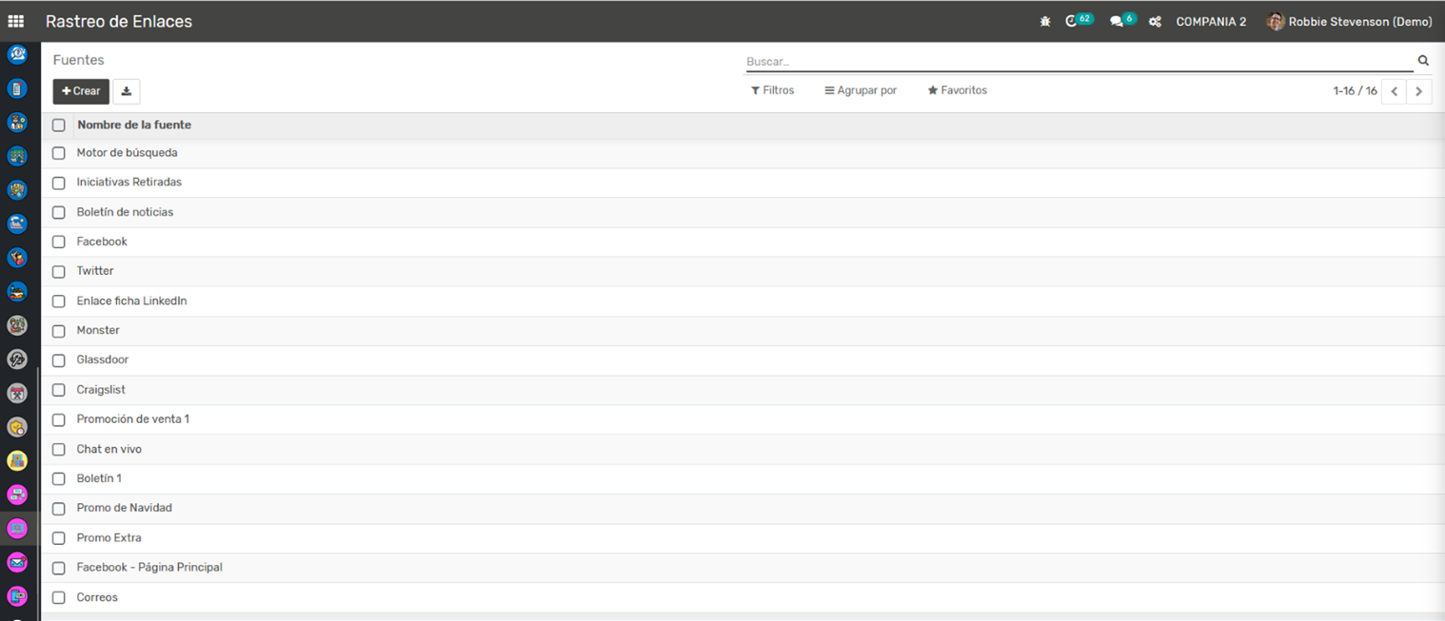Open conversations chat icon with 6 badge

tap(1117, 21)
